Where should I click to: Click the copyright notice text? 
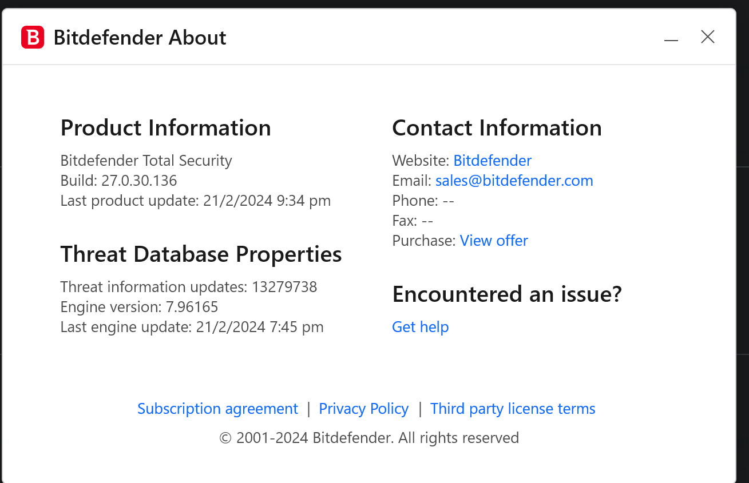(x=369, y=438)
